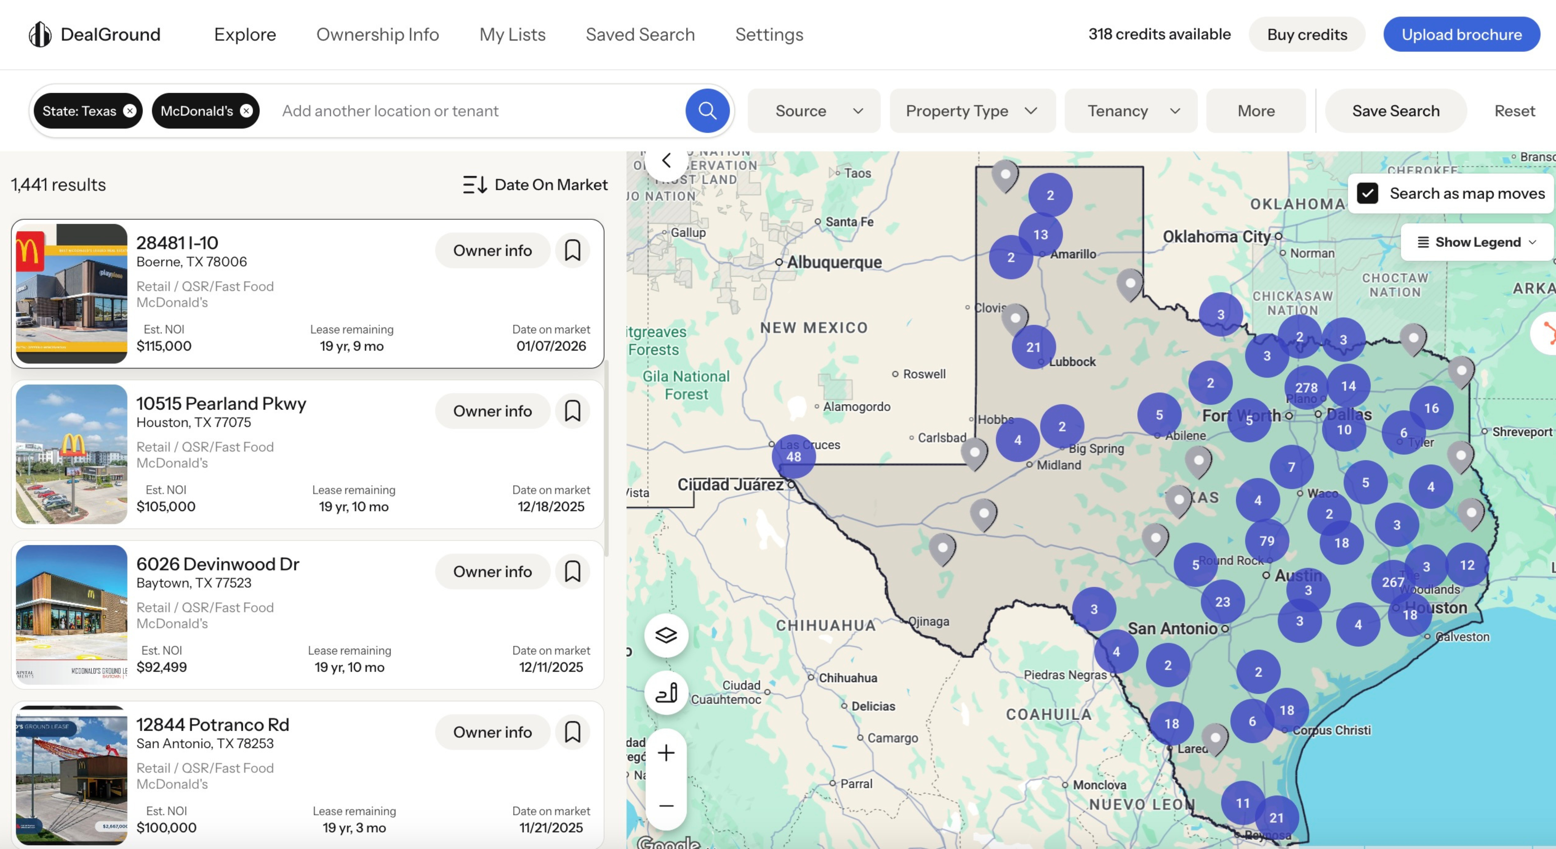Activate the map draw tool
Screen dimensions: 1556x849
666,693
